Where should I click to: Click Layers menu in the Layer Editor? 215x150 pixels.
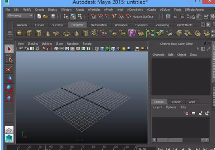pos(158,107)
